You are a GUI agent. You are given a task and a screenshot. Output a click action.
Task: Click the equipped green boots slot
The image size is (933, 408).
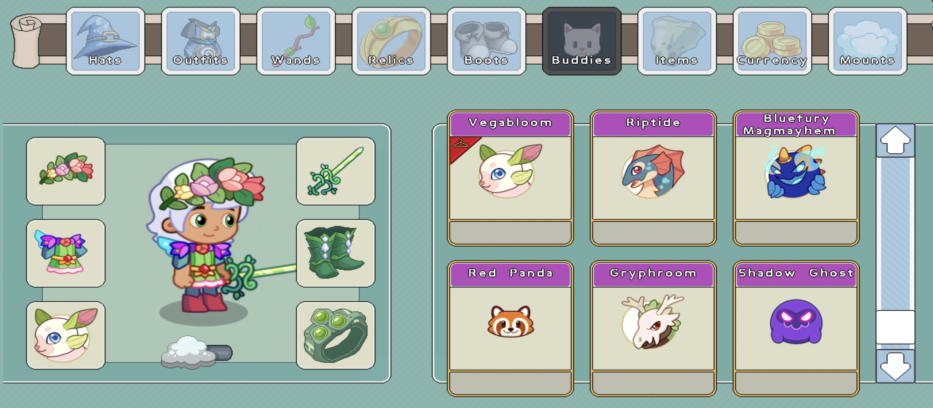(336, 253)
